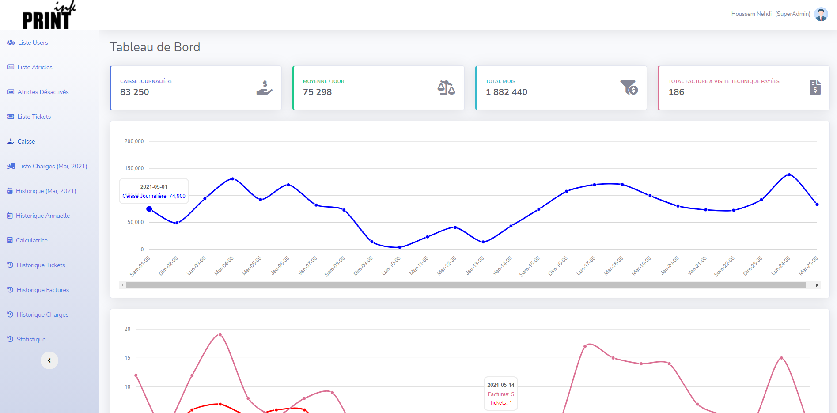Click the hand-dollar icon beside Caisse
The height and width of the screenshot is (413, 837).
point(11,141)
